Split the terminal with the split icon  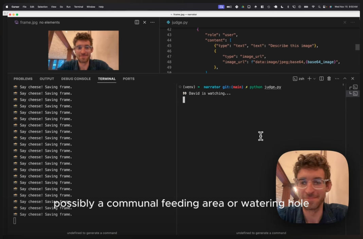[x=321, y=79]
